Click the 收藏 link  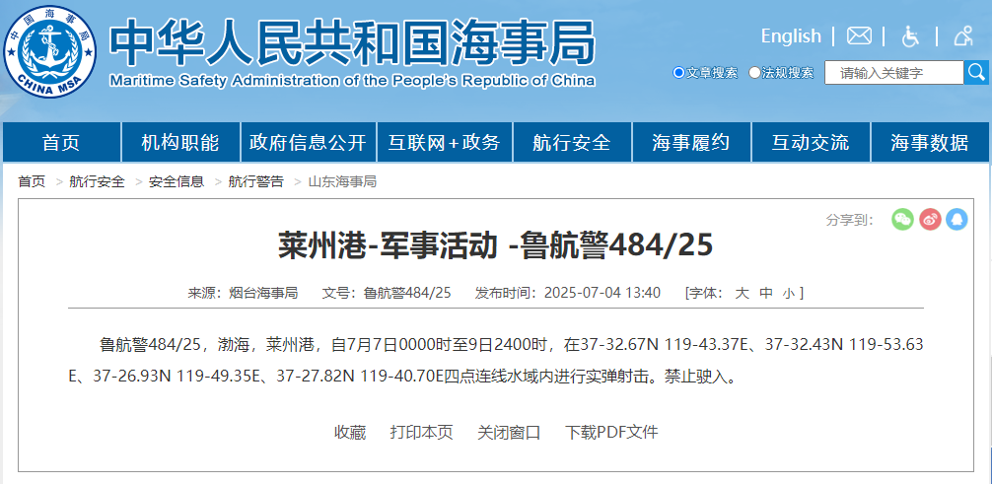(x=350, y=433)
